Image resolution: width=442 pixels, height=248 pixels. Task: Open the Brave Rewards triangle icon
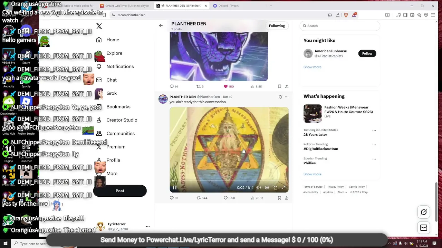pos(354,15)
